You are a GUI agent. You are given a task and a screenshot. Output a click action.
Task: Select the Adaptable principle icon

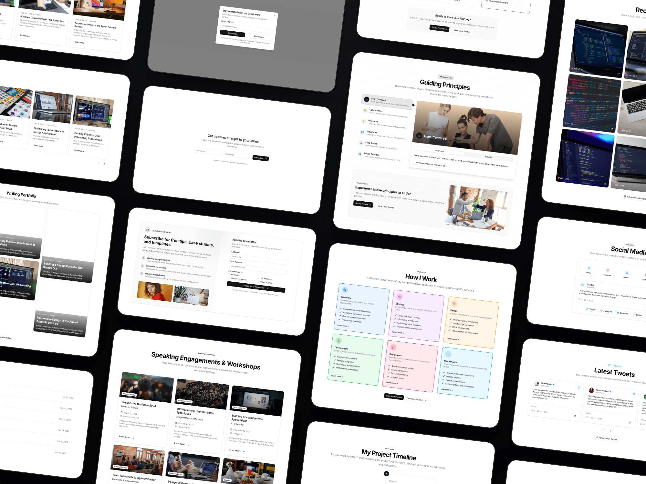click(362, 132)
